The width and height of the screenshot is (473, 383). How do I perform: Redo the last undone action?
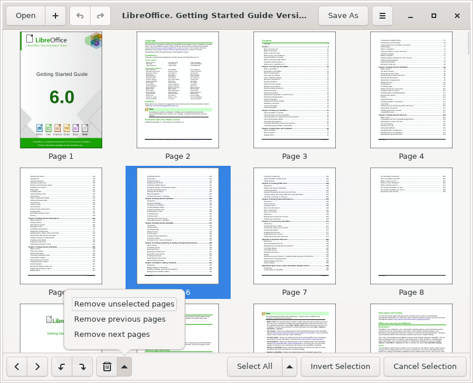[100, 16]
